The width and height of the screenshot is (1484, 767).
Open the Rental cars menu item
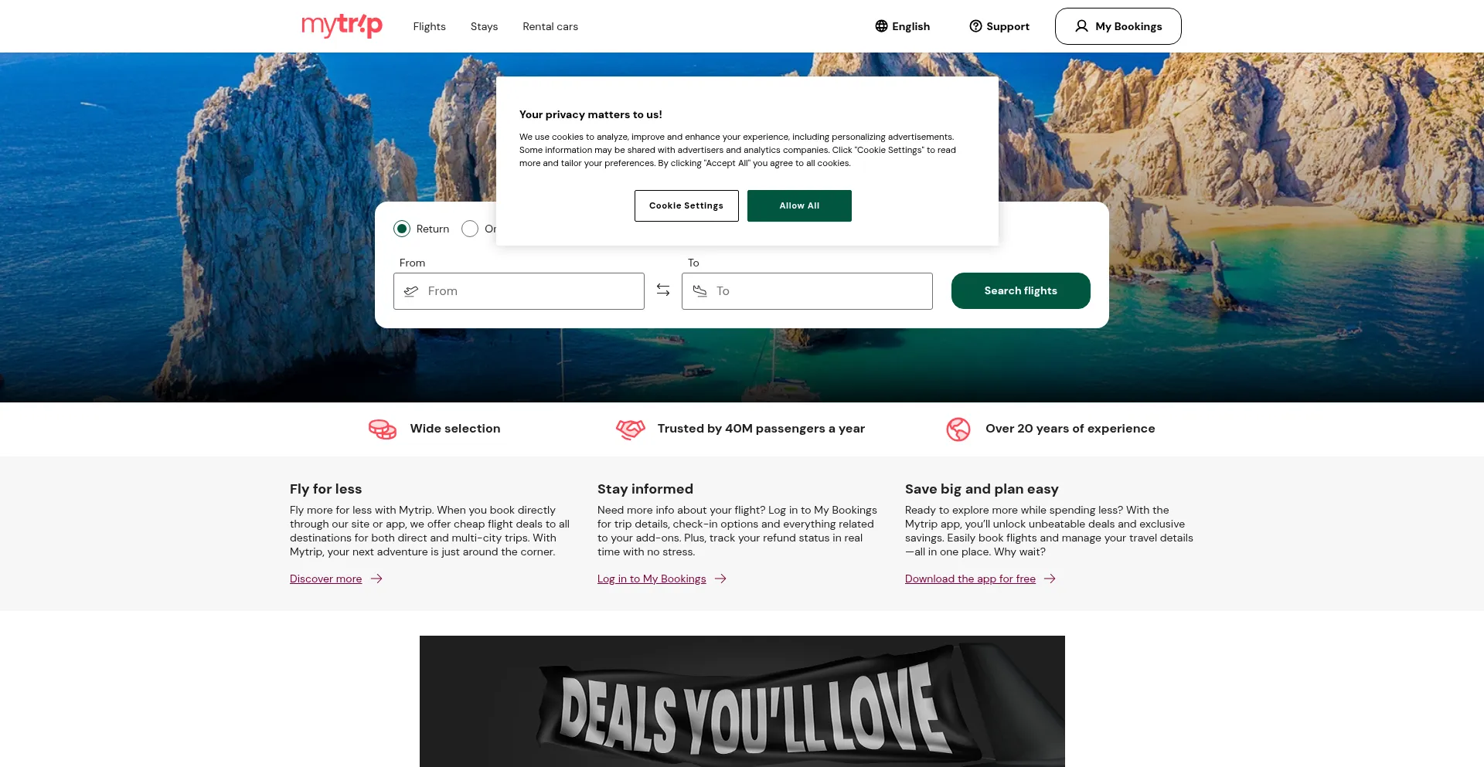click(550, 26)
